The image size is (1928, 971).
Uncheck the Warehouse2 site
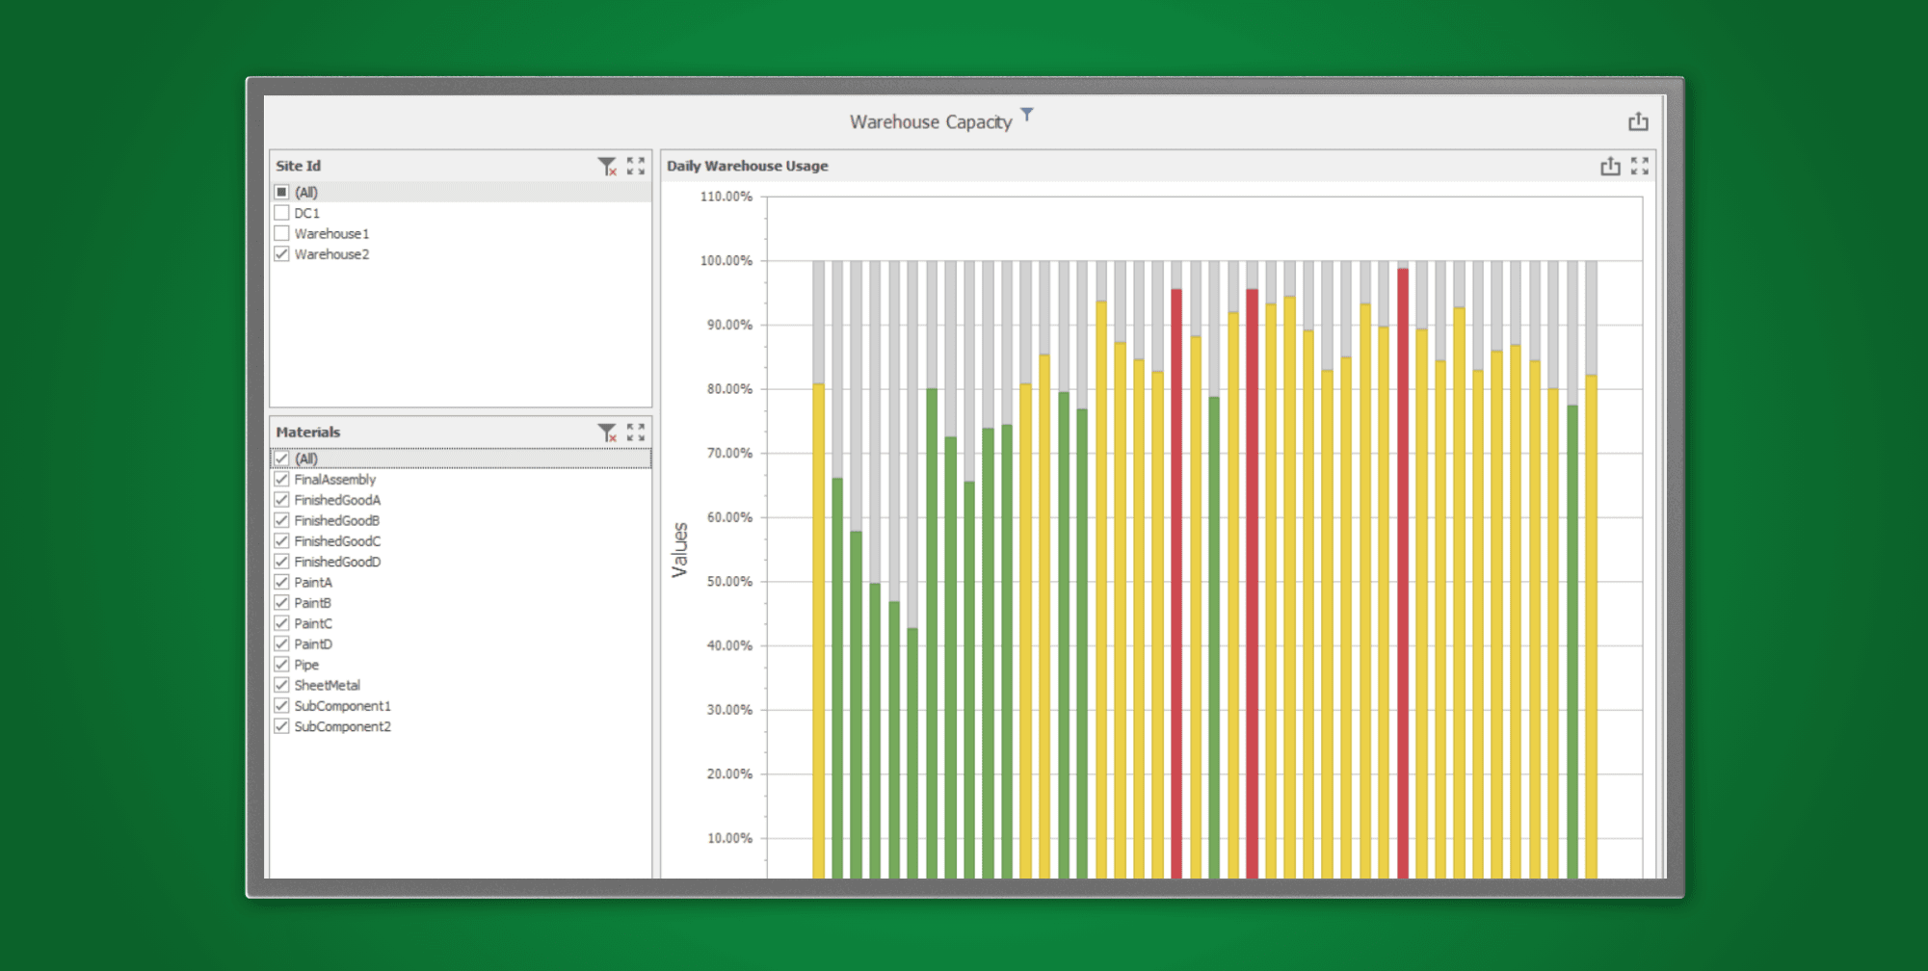(x=281, y=254)
